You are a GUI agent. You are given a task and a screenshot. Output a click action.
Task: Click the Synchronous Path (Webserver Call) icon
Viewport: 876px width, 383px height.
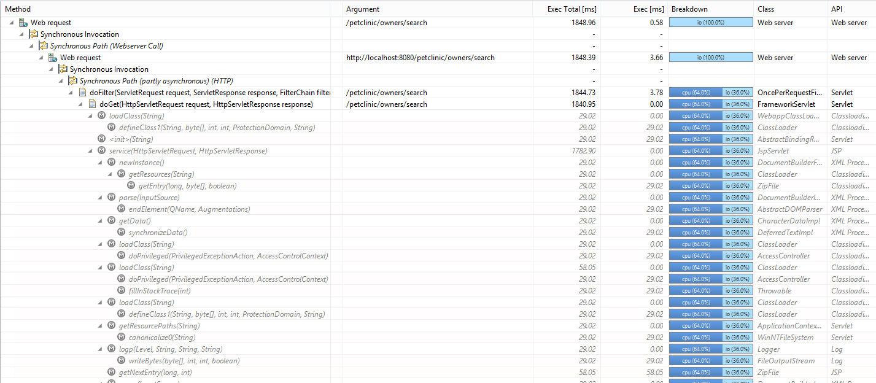[43, 46]
